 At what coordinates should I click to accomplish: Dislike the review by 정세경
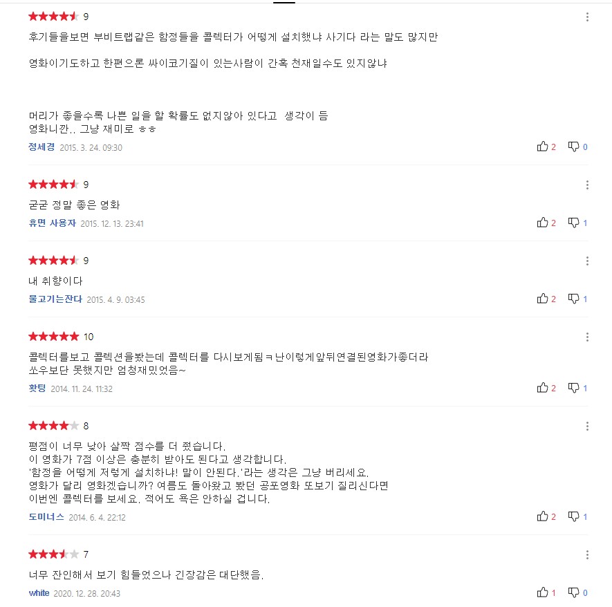(x=573, y=147)
